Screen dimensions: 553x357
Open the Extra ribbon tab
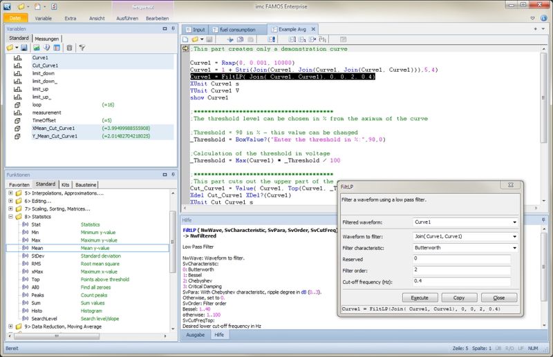(x=71, y=19)
